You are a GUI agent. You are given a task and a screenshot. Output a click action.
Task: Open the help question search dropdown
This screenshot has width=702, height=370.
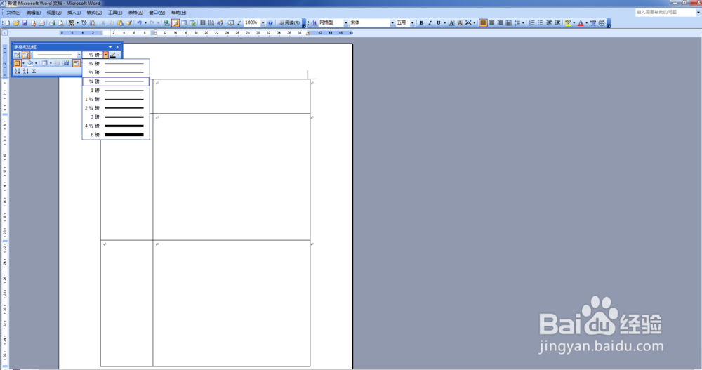pos(698,12)
